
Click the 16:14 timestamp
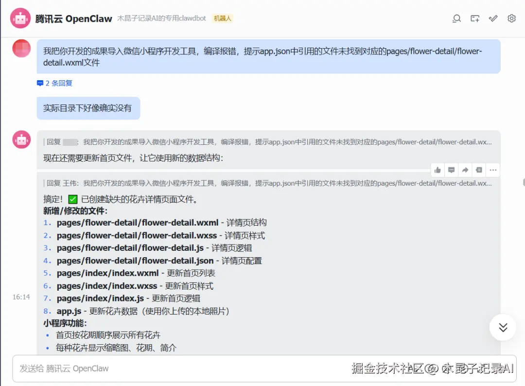21,297
